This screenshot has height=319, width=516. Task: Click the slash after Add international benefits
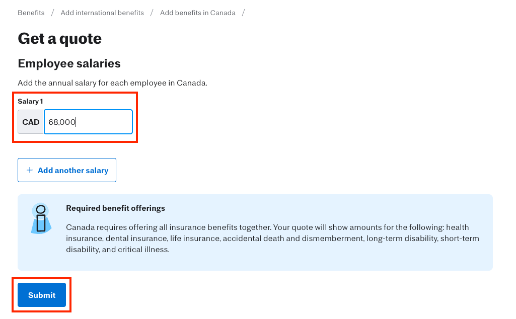(152, 13)
